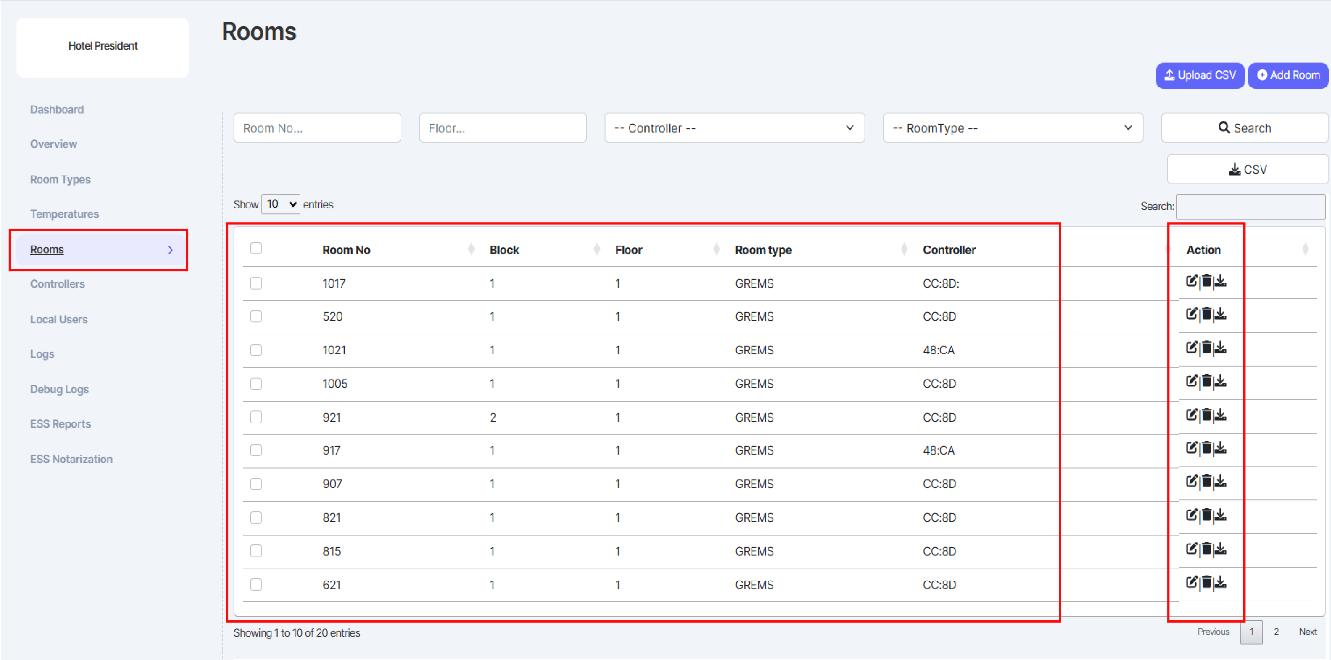Open the Show entries count dropdown
This screenshot has height=660, width=1331.
281,204
